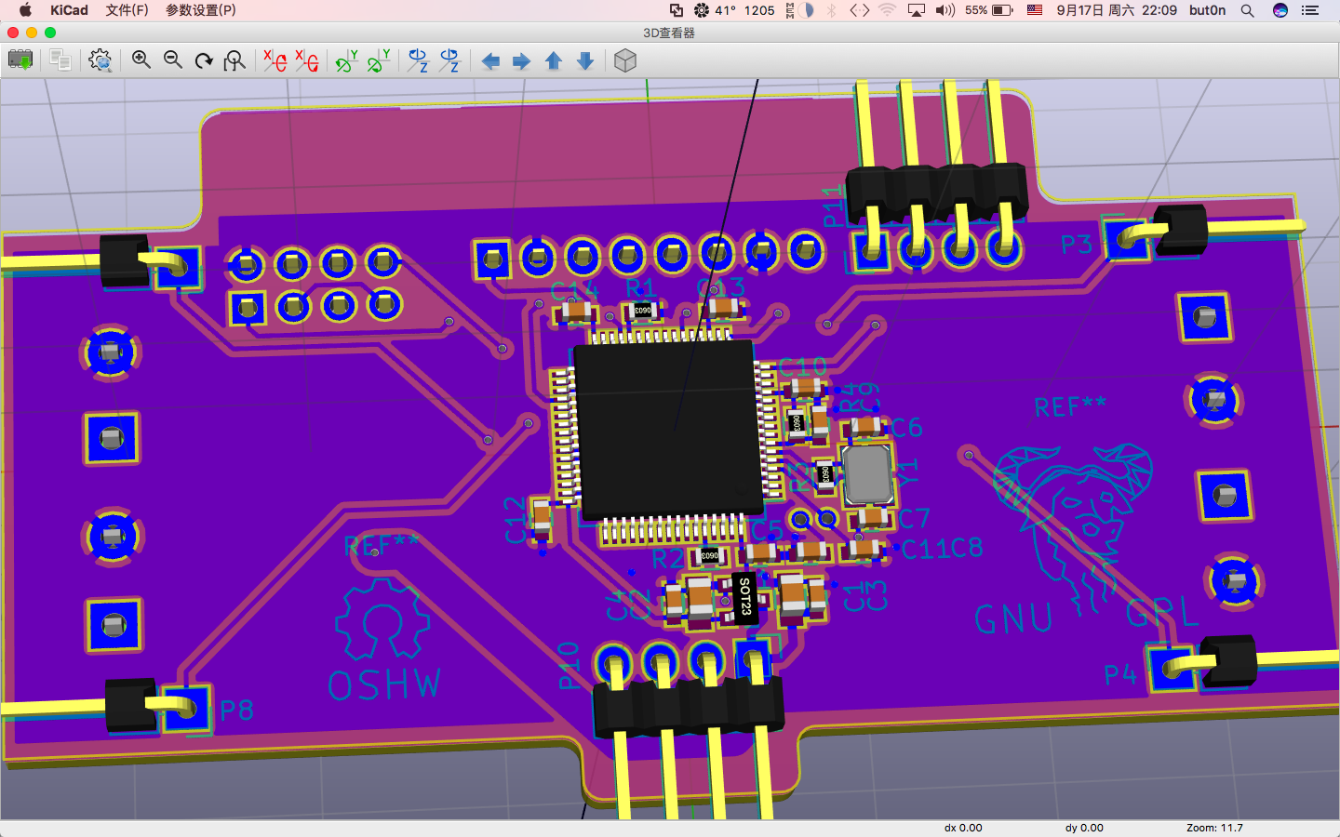Move the board view down with arrow

(585, 61)
